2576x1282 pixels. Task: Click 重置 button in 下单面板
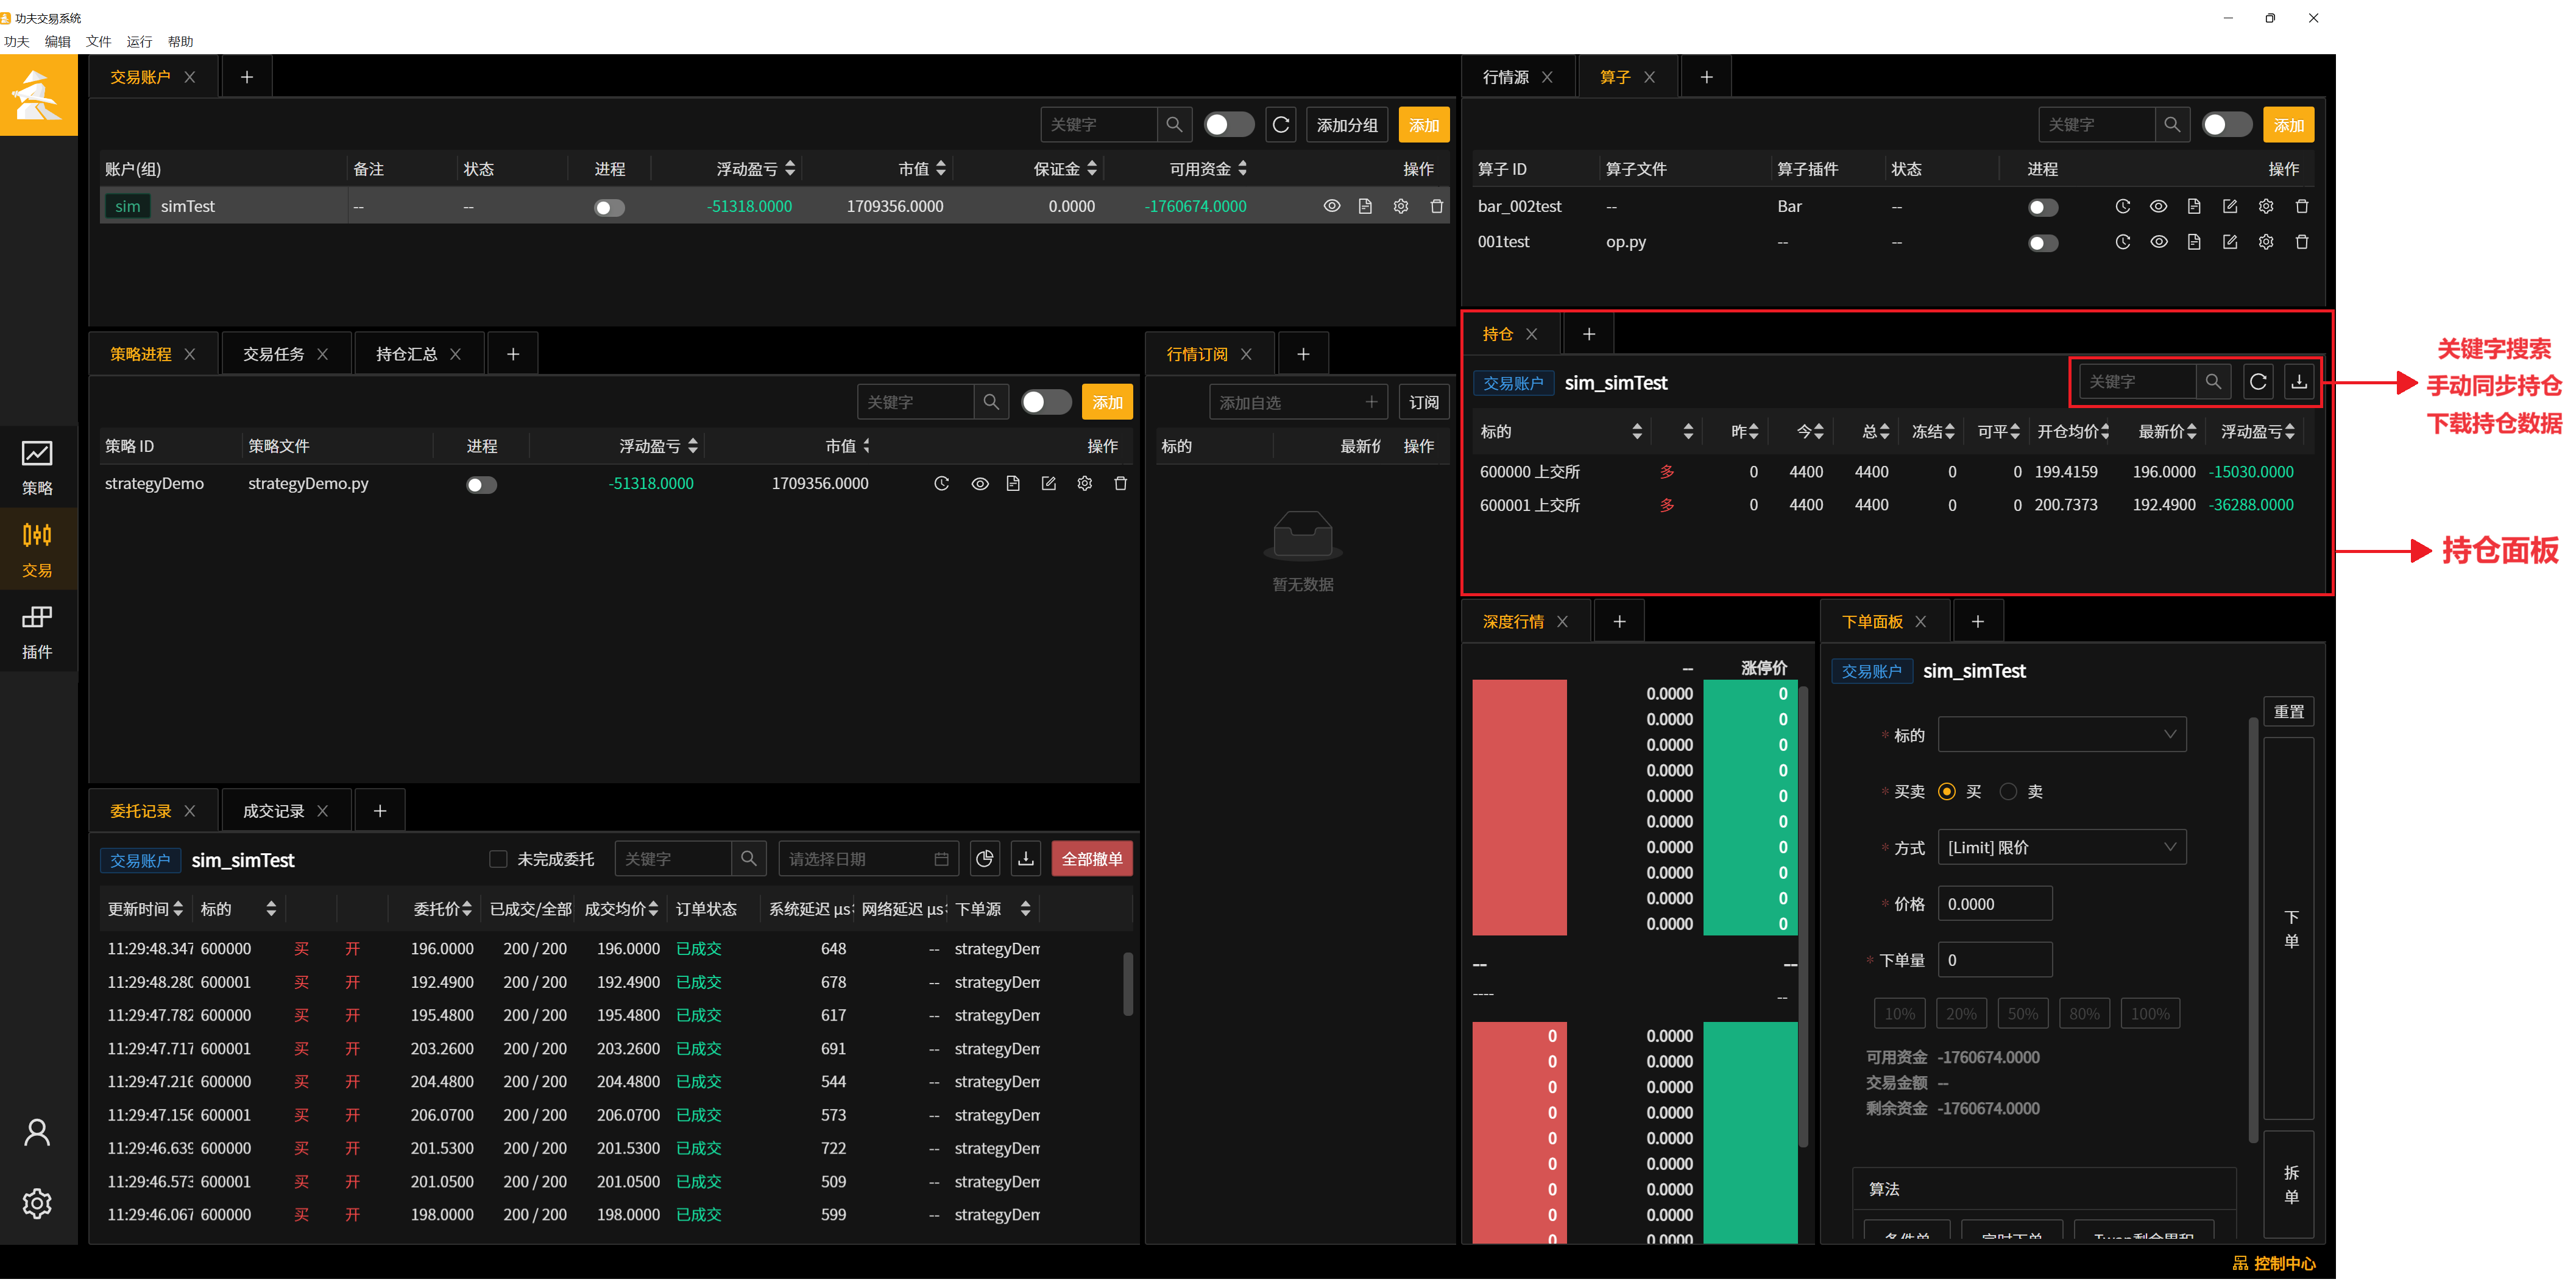point(2288,713)
